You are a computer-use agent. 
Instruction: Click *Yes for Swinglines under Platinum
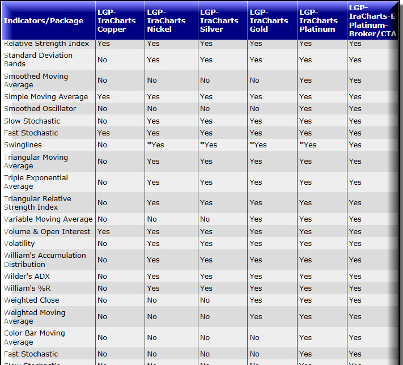(308, 145)
